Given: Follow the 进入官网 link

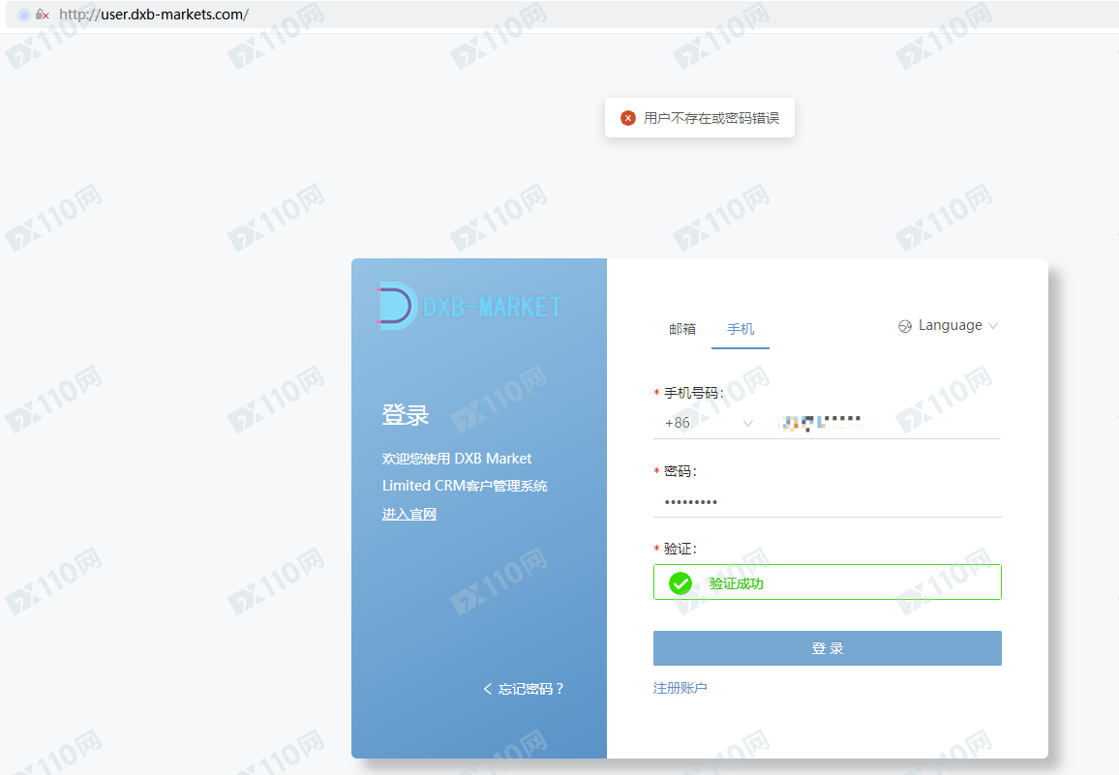Looking at the screenshot, I should [408, 514].
